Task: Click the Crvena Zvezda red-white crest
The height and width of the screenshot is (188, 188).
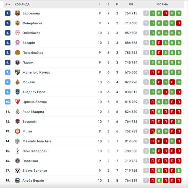Action: [17, 102]
